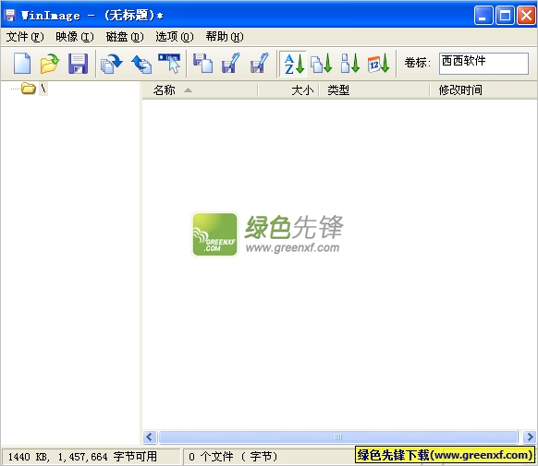Click the first floppy with pen icon
This screenshot has width=538, height=466.
coord(230,63)
